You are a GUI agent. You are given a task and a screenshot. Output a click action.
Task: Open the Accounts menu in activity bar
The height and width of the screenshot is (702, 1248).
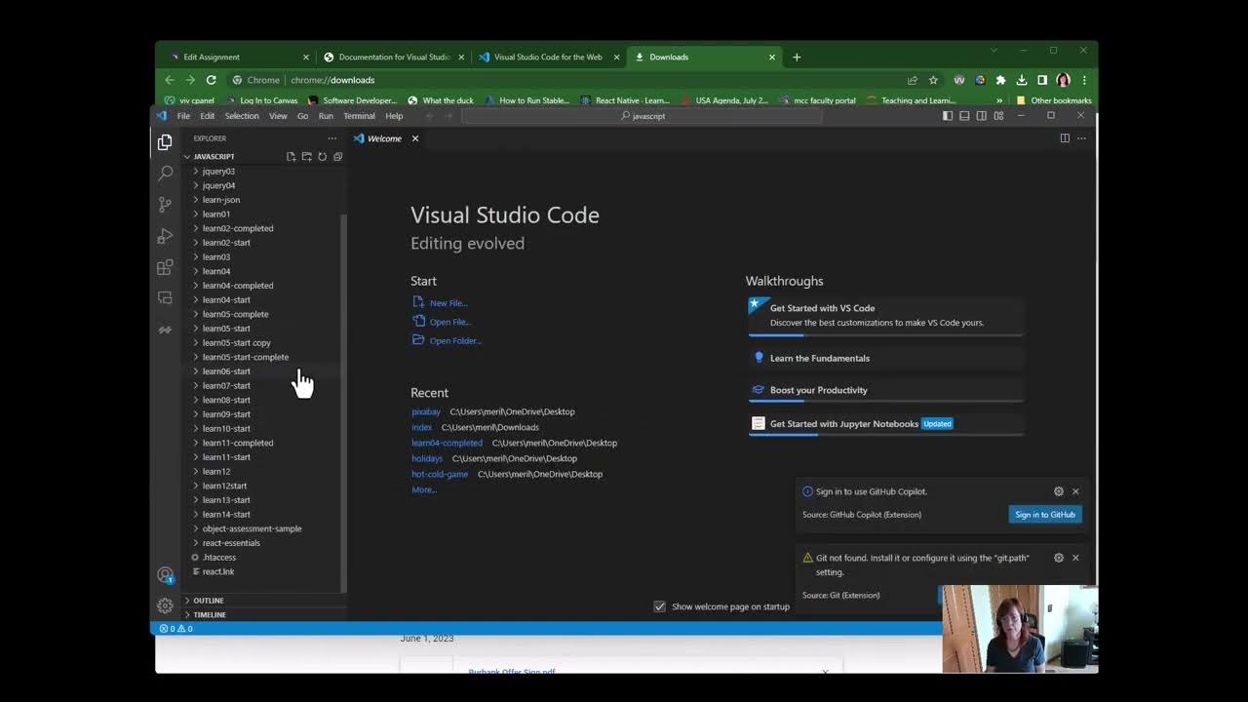(x=165, y=575)
